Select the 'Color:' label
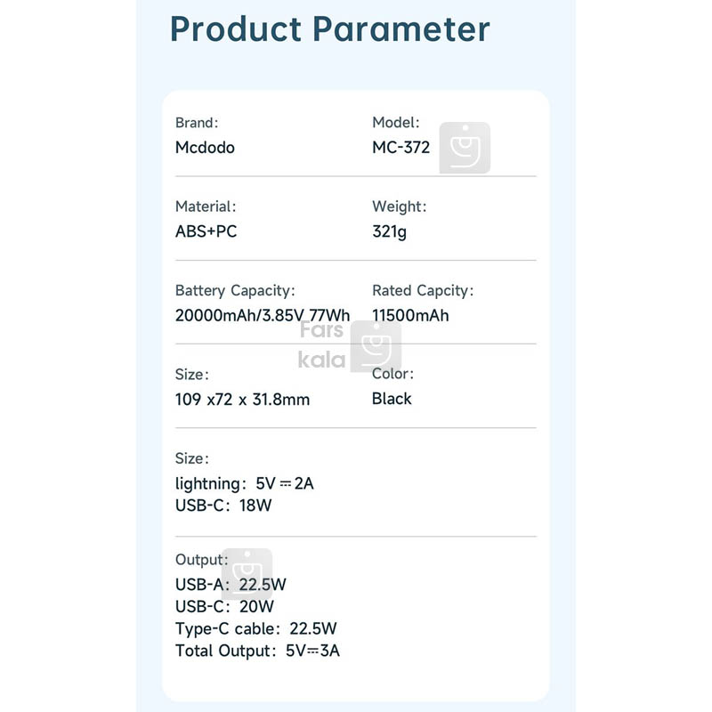Screen dimensions: 712x712 point(392,374)
